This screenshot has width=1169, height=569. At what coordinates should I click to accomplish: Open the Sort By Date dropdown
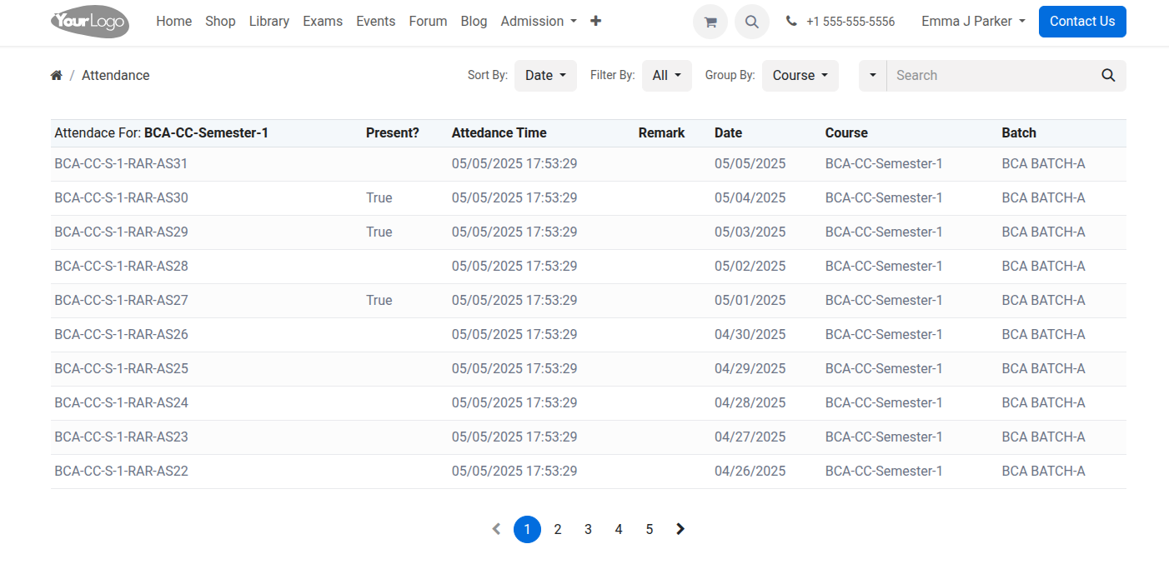(545, 76)
